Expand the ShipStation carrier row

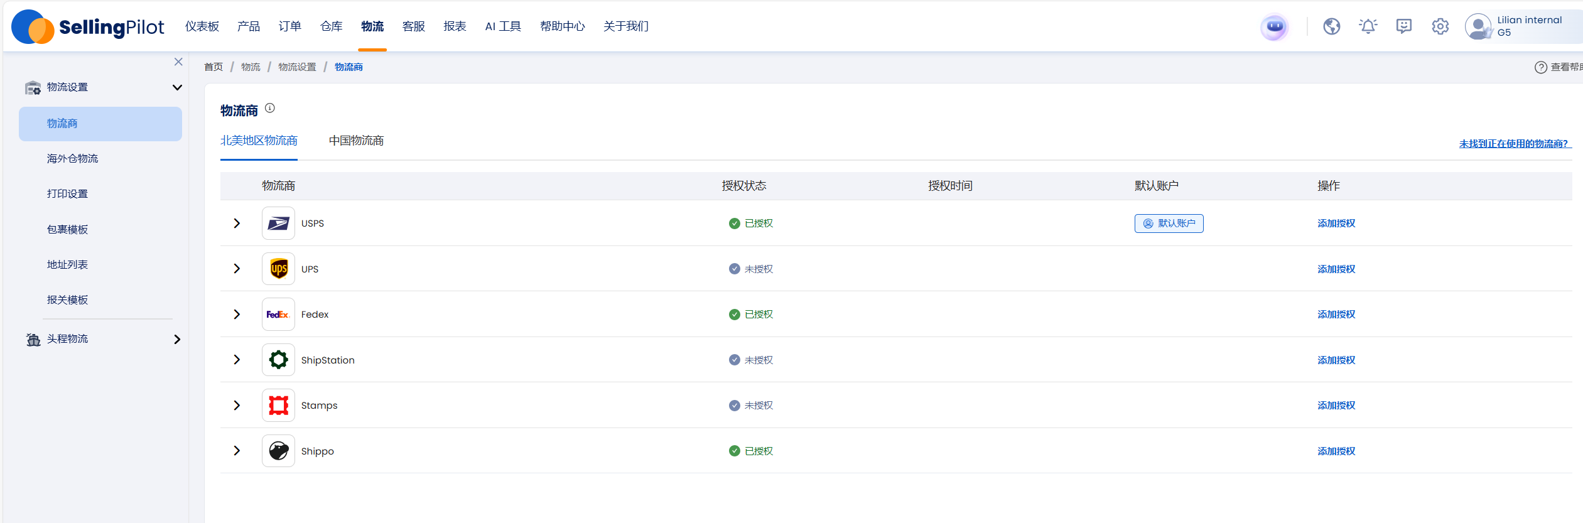click(237, 360)
